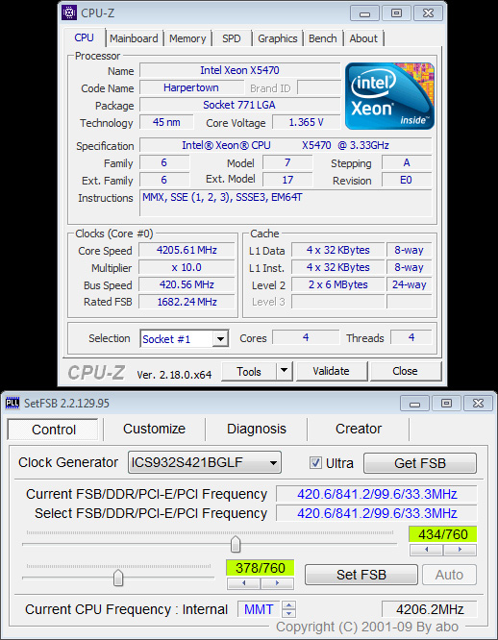Screen dimensions: 498x640
Task: Increase the 434/760 value with right arrow
Action: (x=460, y=550)
